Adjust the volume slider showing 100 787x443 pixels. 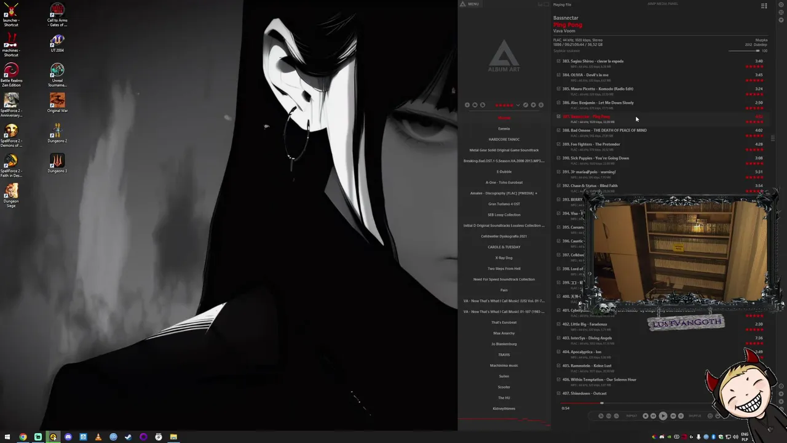click(744, 50)
